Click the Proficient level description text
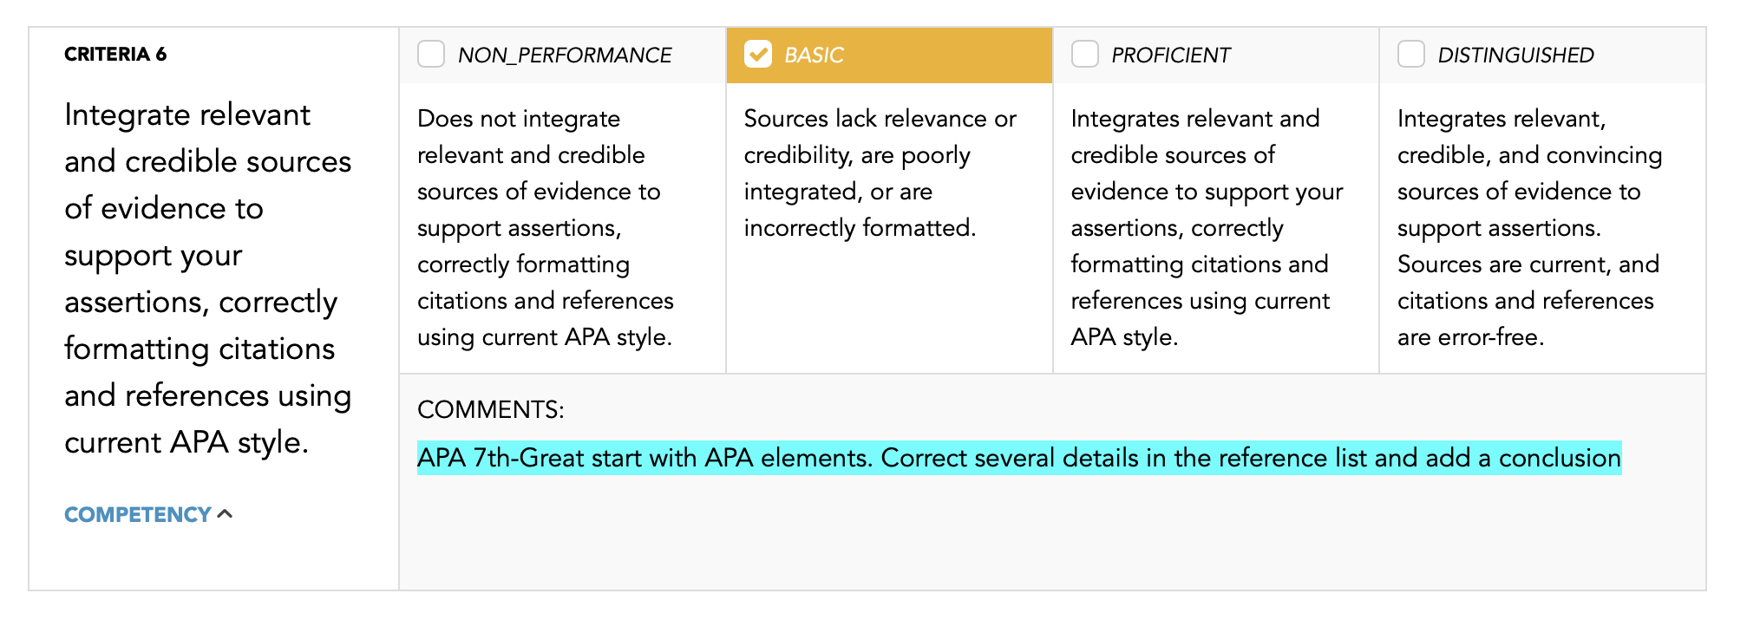 coord(1207,227)
